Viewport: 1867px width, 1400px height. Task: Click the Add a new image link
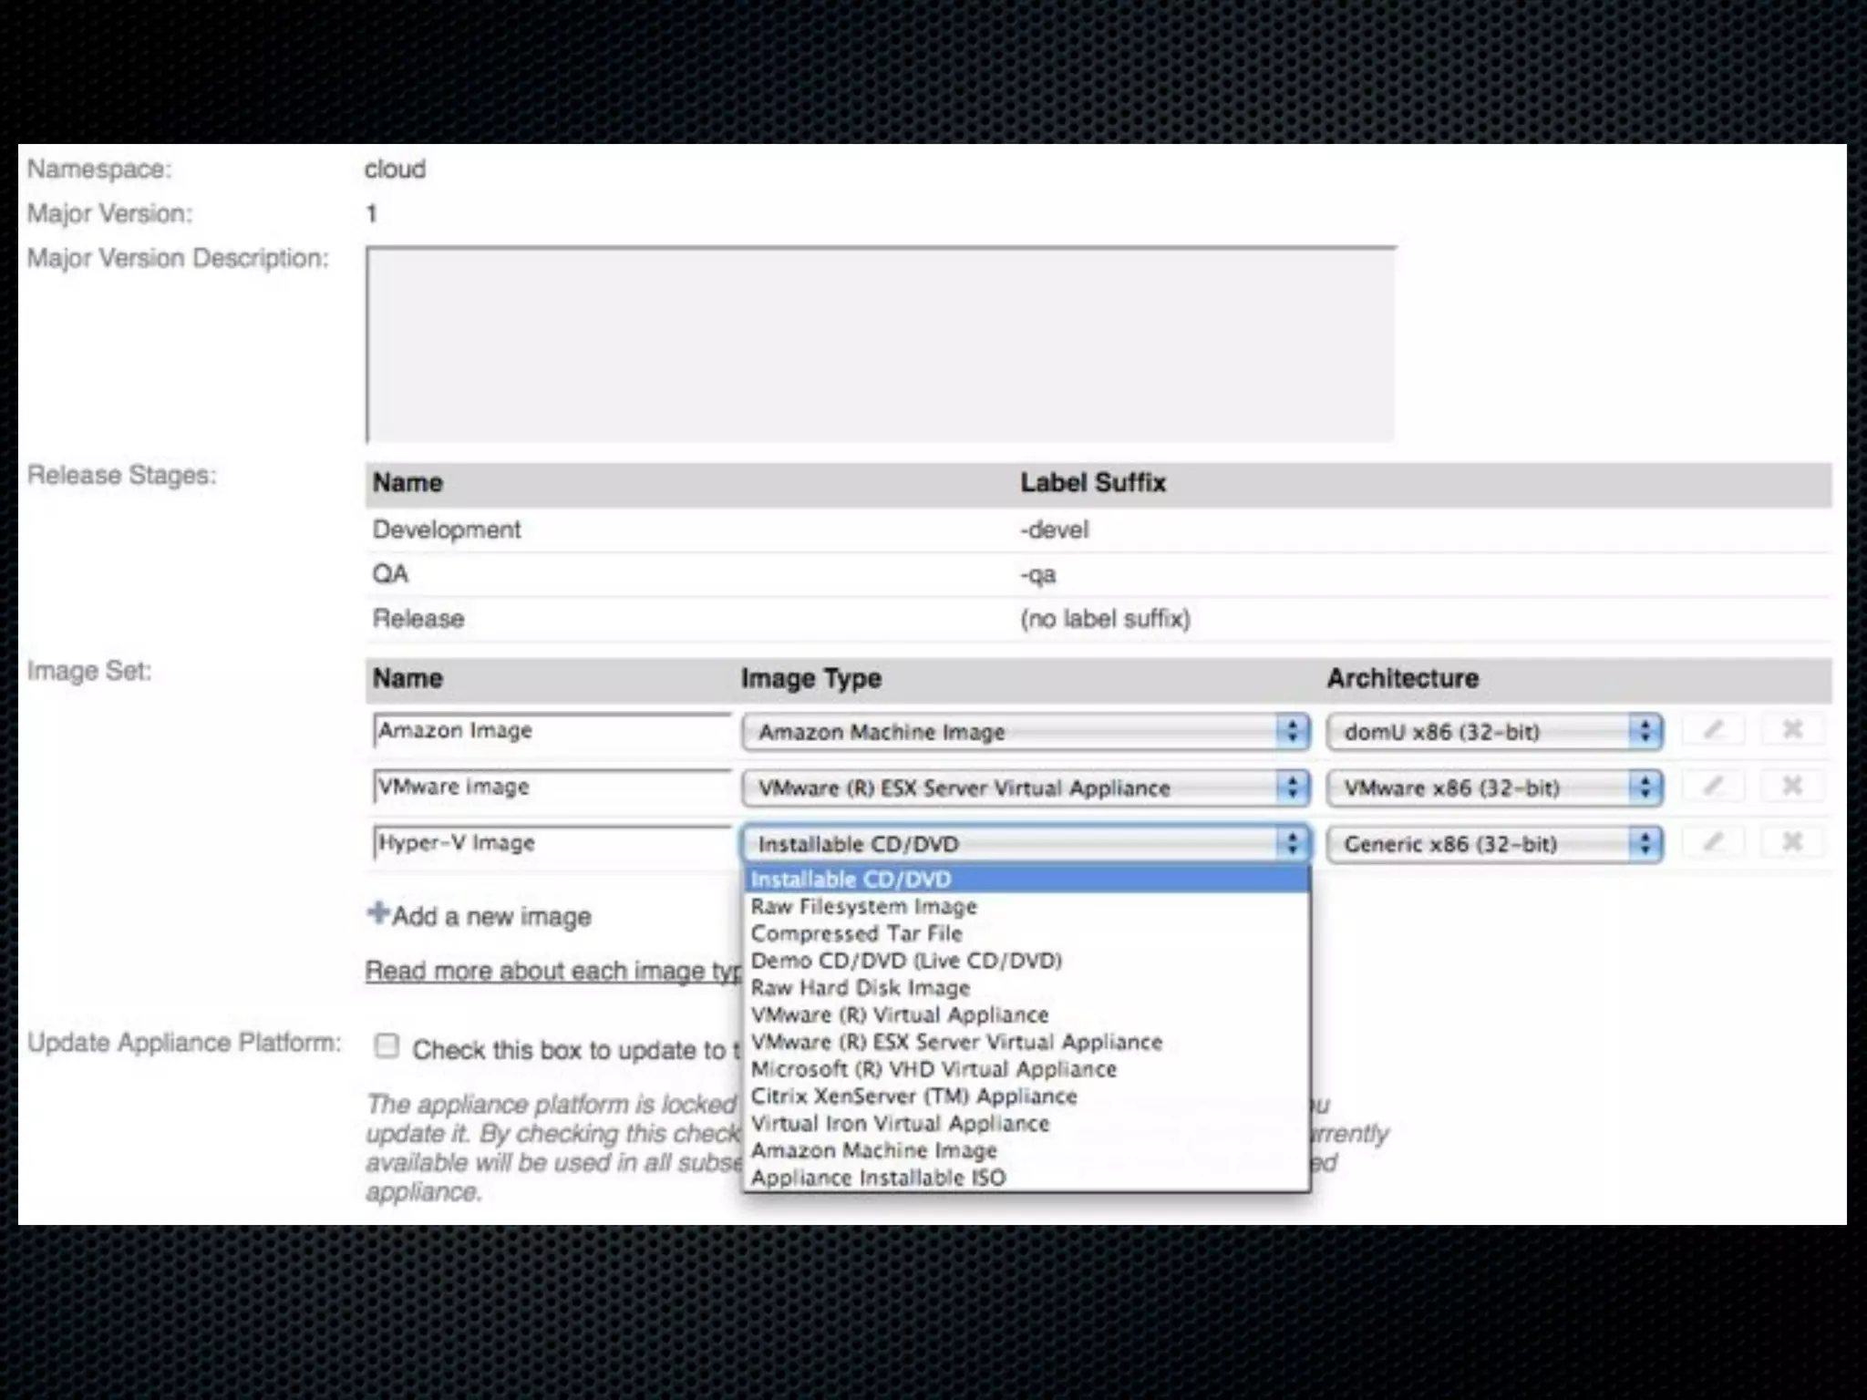(x=491, y=916)
